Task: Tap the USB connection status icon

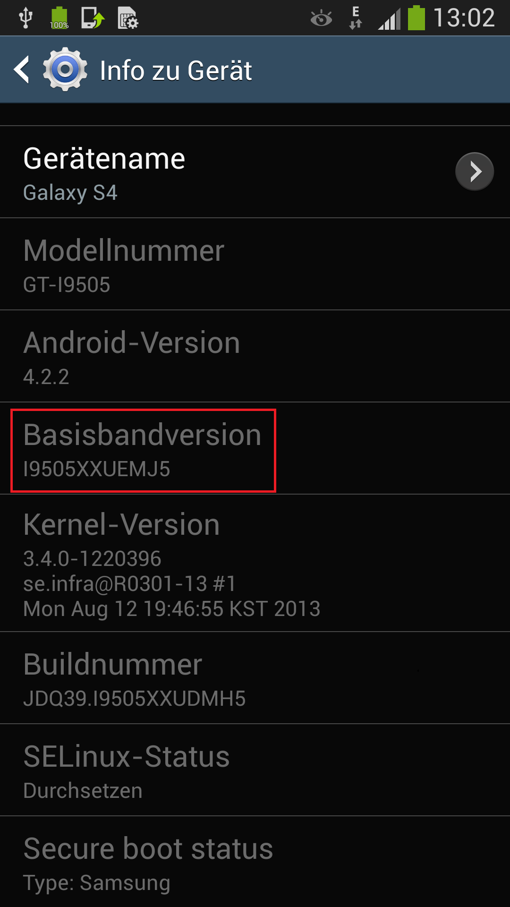Action: click(x=25, y=18)
